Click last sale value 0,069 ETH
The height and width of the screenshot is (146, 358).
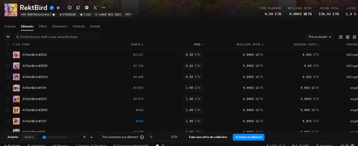pyautogui.click(x=310, y=55)
